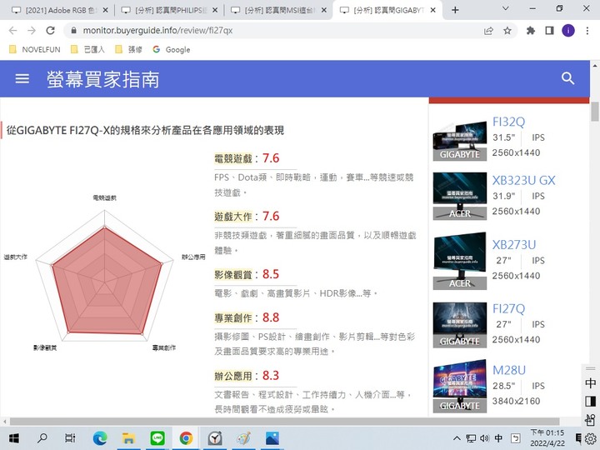The height and width of the screenshot is (450, 600).
Task: Click Chrome icon on taskbar
Action: [187, 438]
